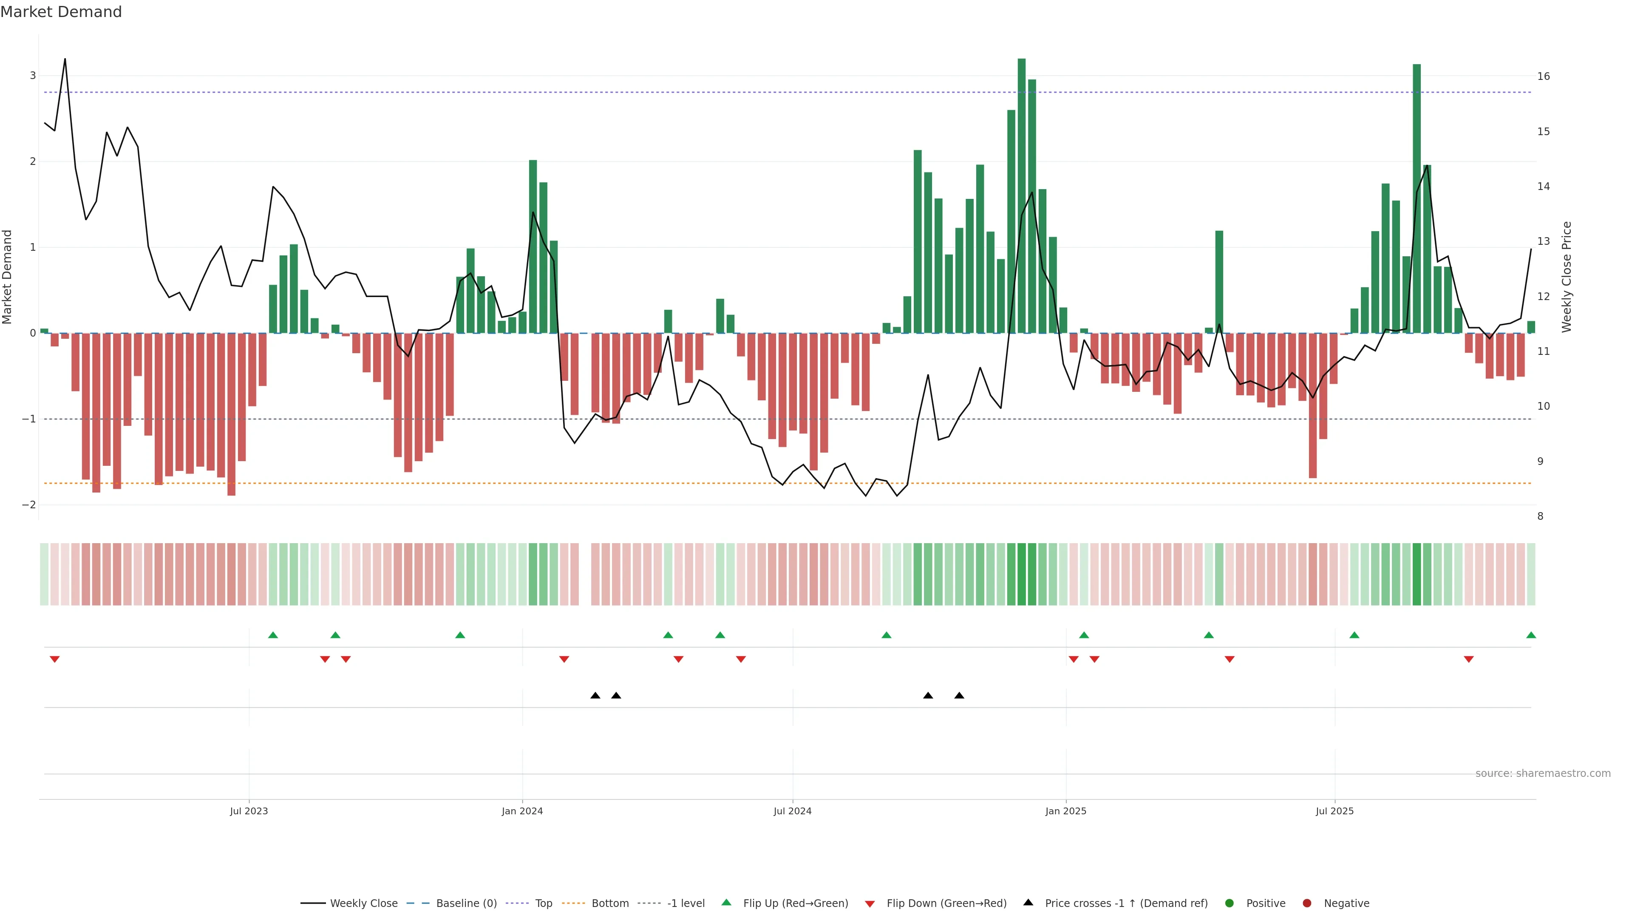Toggle the Top dotted line legend entry
This screenshot has width=1632, height=918.
tap(543, 903)
